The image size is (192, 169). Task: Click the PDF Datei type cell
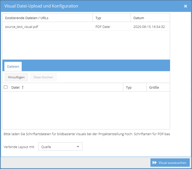(x=103, y=27)
